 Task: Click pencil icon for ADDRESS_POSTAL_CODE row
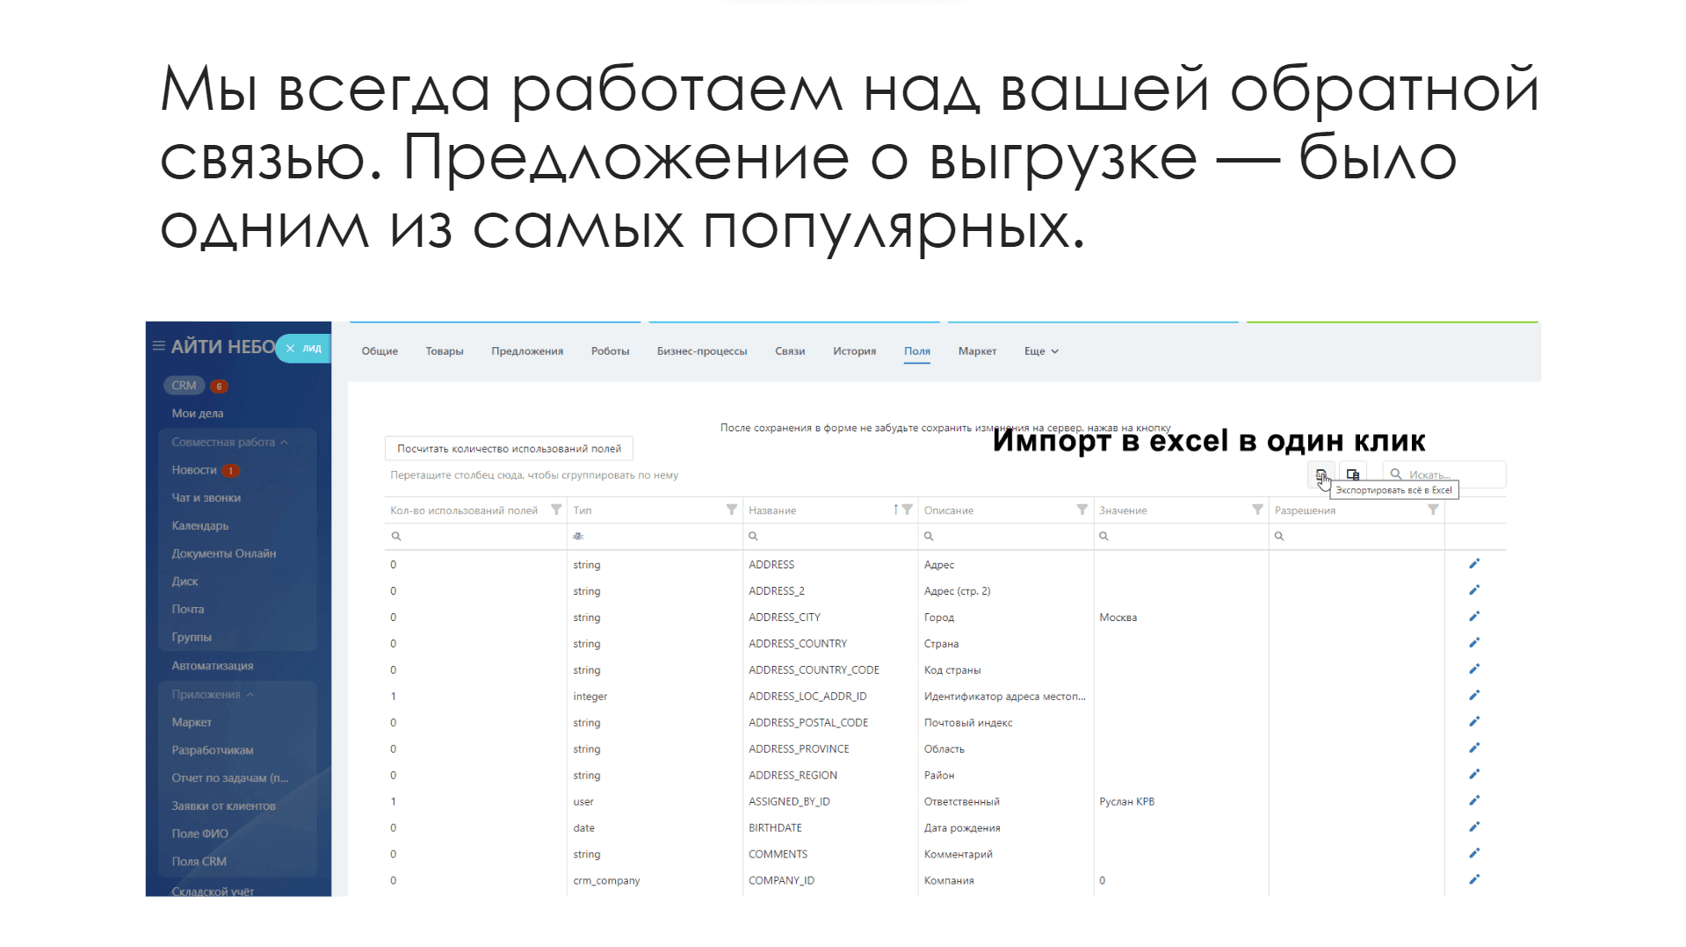1474,722
